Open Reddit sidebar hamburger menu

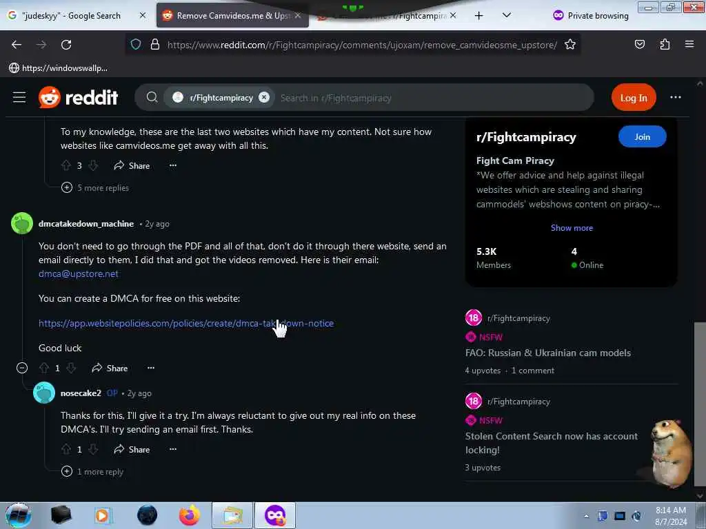[19, 97]
